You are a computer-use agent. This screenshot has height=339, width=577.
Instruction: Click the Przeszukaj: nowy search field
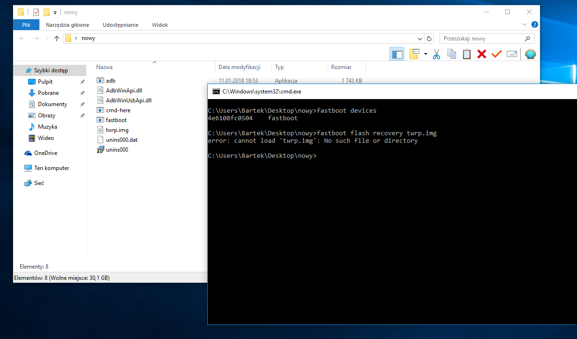pyautogui.click(x=482, y=39)
